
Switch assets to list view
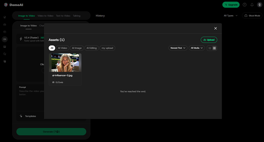coord(210,48)
